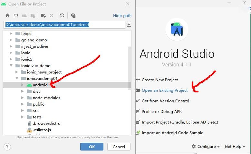Screen dimensions: 251x154
Task: Open the path history download-arrow icon
Action: [x=129, y=25]
